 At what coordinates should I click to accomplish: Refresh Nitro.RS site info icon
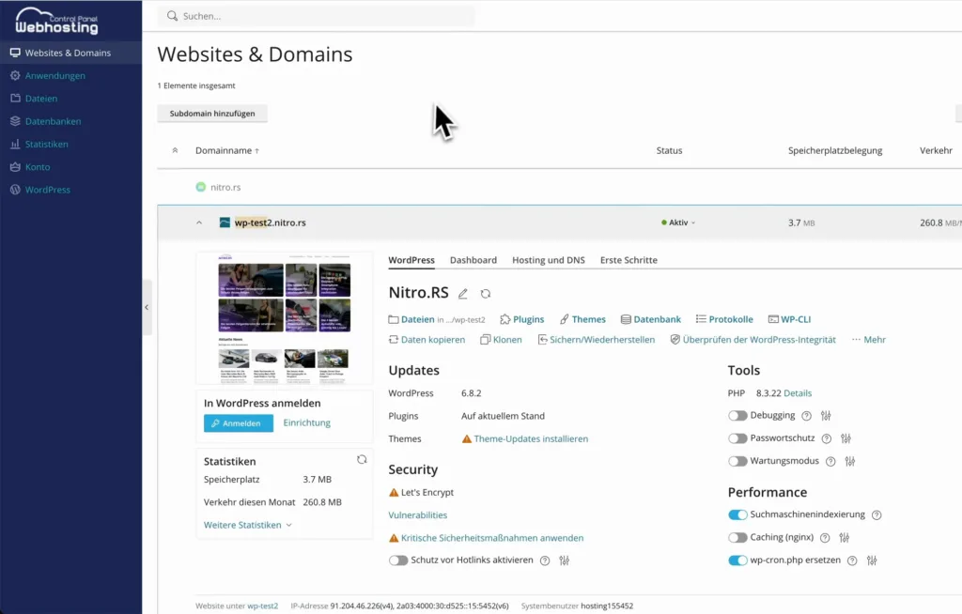click(486, 294)
